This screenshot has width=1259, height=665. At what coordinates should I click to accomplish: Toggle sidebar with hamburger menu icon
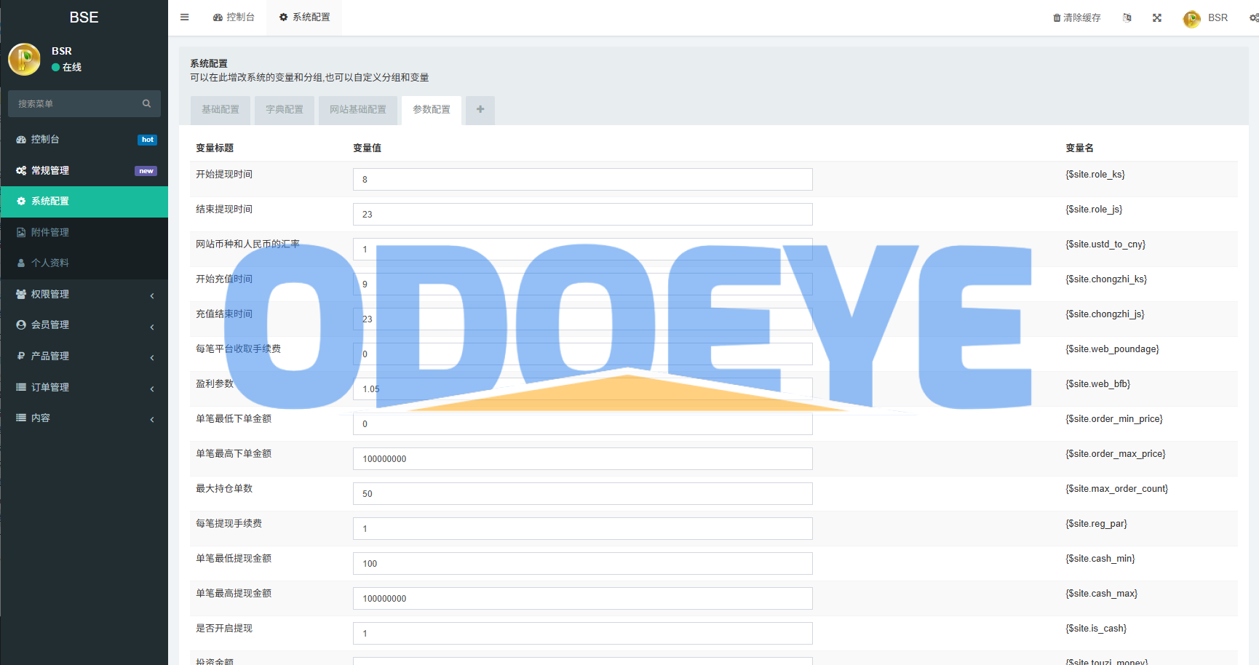(x=185, y=17)
